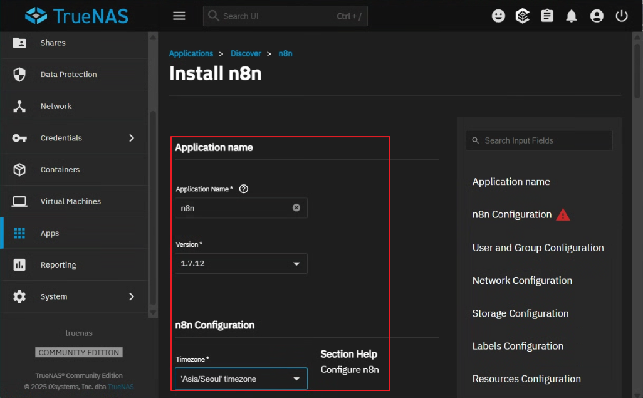643x398 pixels.
Task: Click the TrueNAS footer link
Action: tap(120, 387)
